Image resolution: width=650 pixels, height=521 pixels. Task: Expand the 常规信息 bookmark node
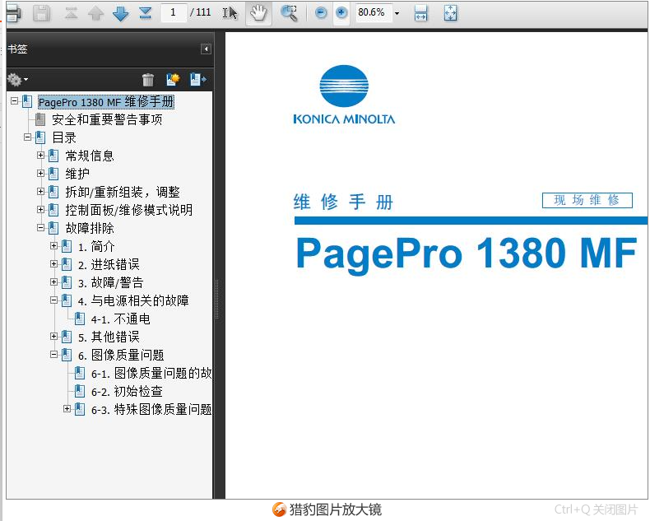pos(40,155)
